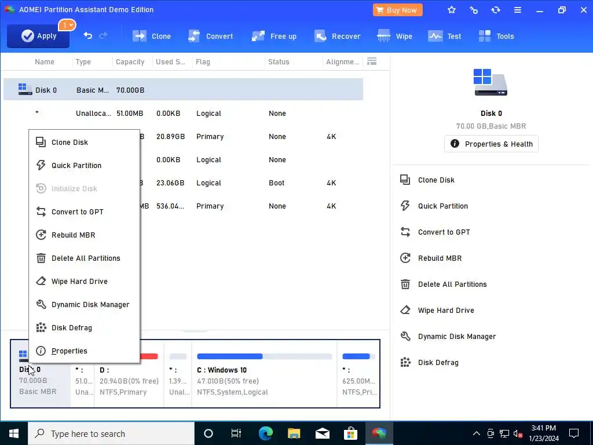Viewport: 593px width, 445px height.
Task: Click the taskbar search box
Action: (x=111, y=433)
